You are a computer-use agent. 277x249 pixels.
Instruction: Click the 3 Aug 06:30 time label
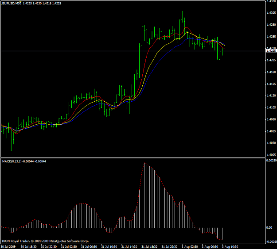[x=210, y=246]
